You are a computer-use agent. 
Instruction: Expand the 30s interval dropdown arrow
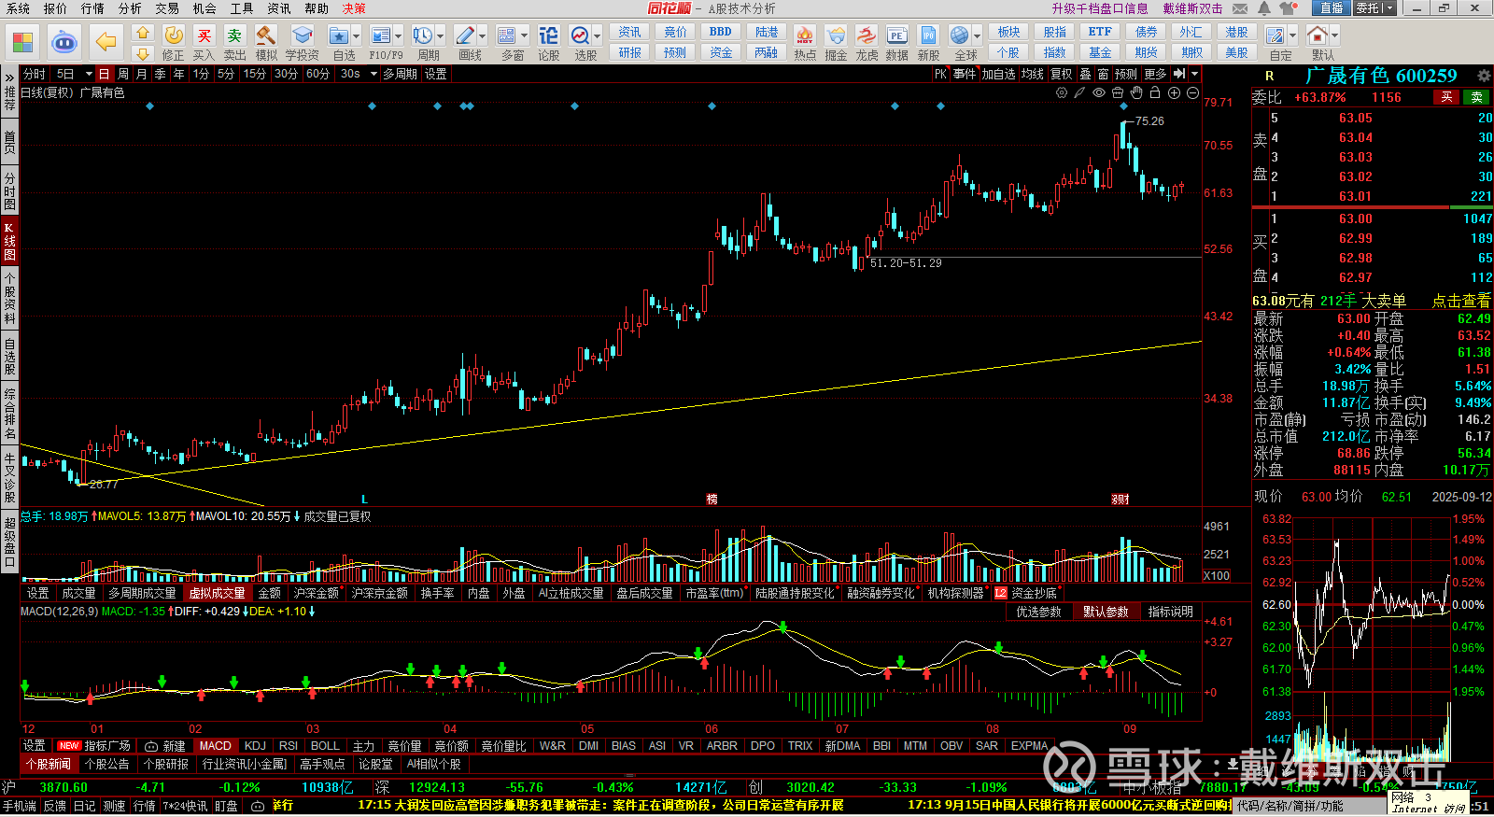pos(373,74)
